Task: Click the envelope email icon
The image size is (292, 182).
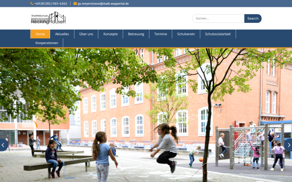Action: [x=75, y=3]
